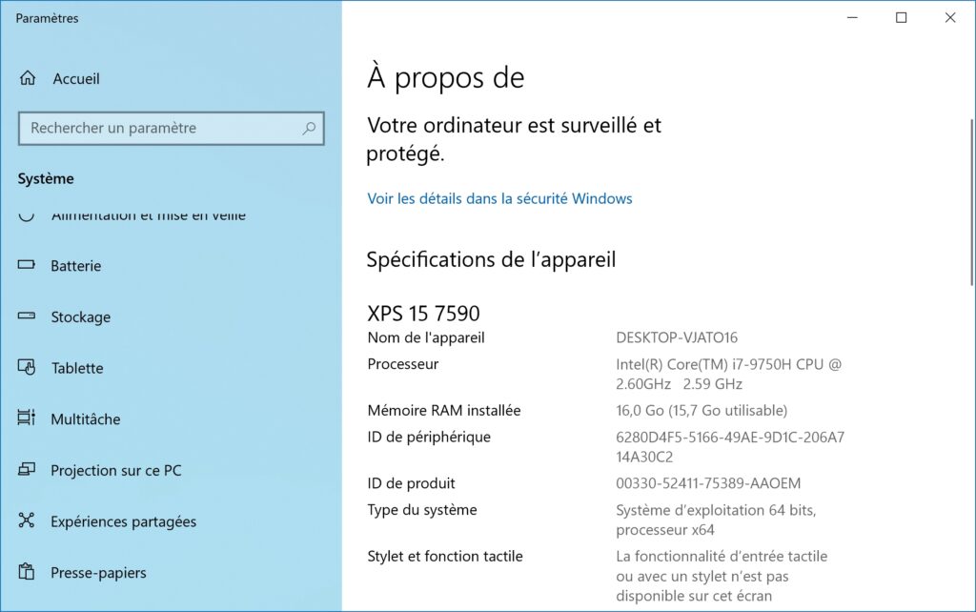Click the Accueil home icon
The height and width of the screenshot is (612, 976).
28,78
